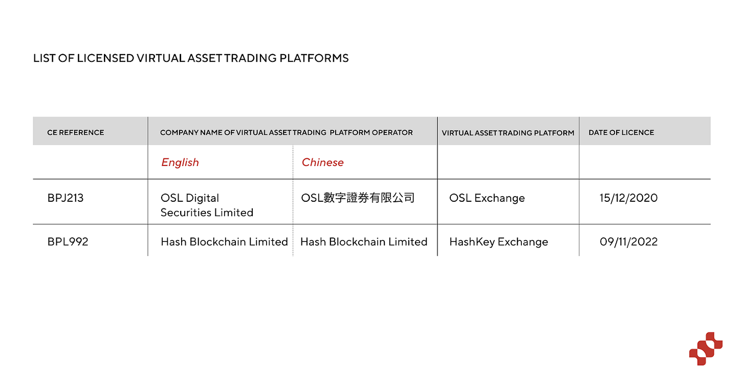Screen dimensions: 745x381
Task: Click the HashKey Exchange platform cell
Action: coord(498,242)
